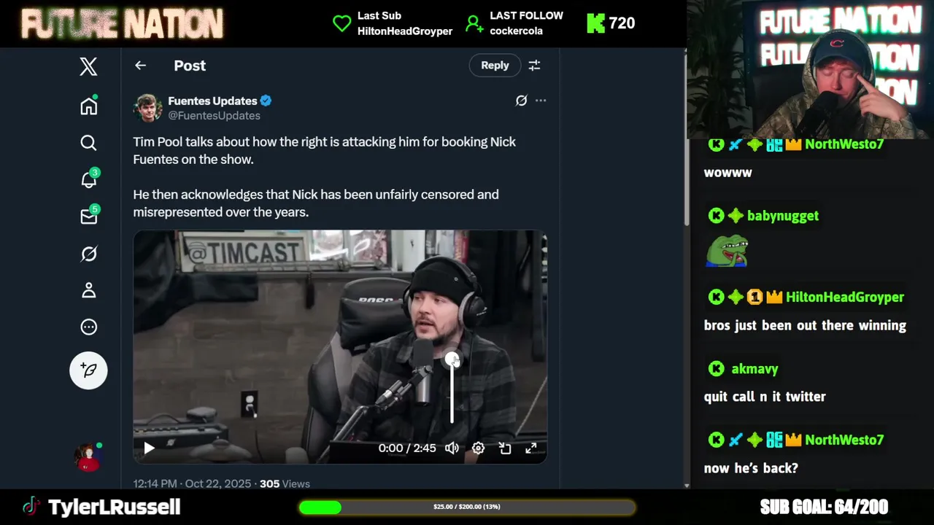Viewport: 934px width, 525px height.
Task: Go back with the arrow beside Post
Action: pos(141,66)
